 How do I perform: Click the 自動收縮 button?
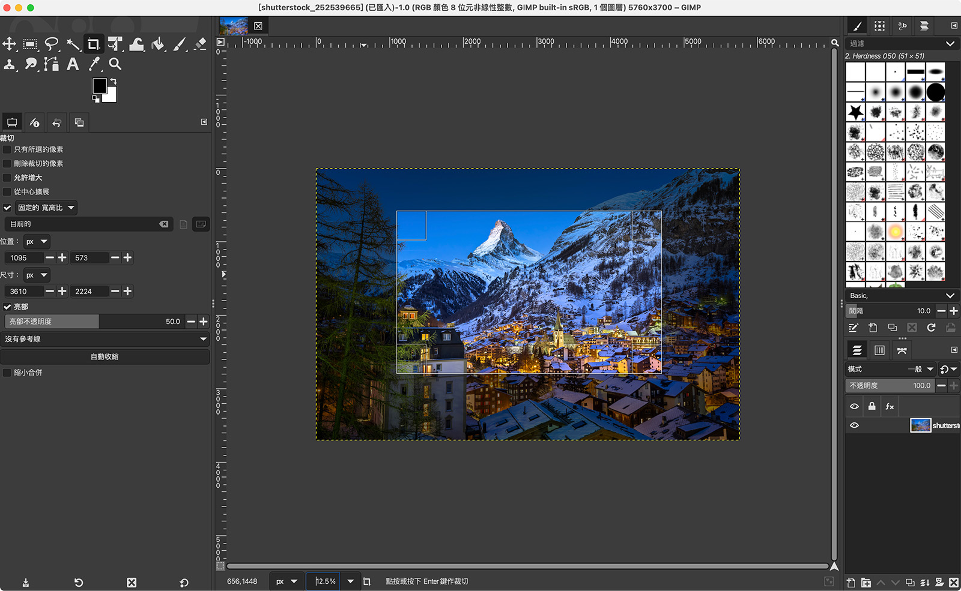click(x=105, y=356)
